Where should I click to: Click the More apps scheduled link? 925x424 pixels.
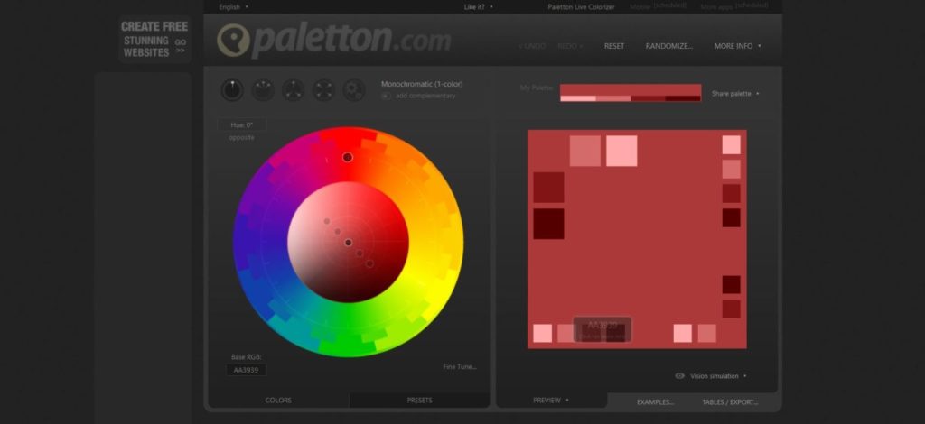coord(733,6)
